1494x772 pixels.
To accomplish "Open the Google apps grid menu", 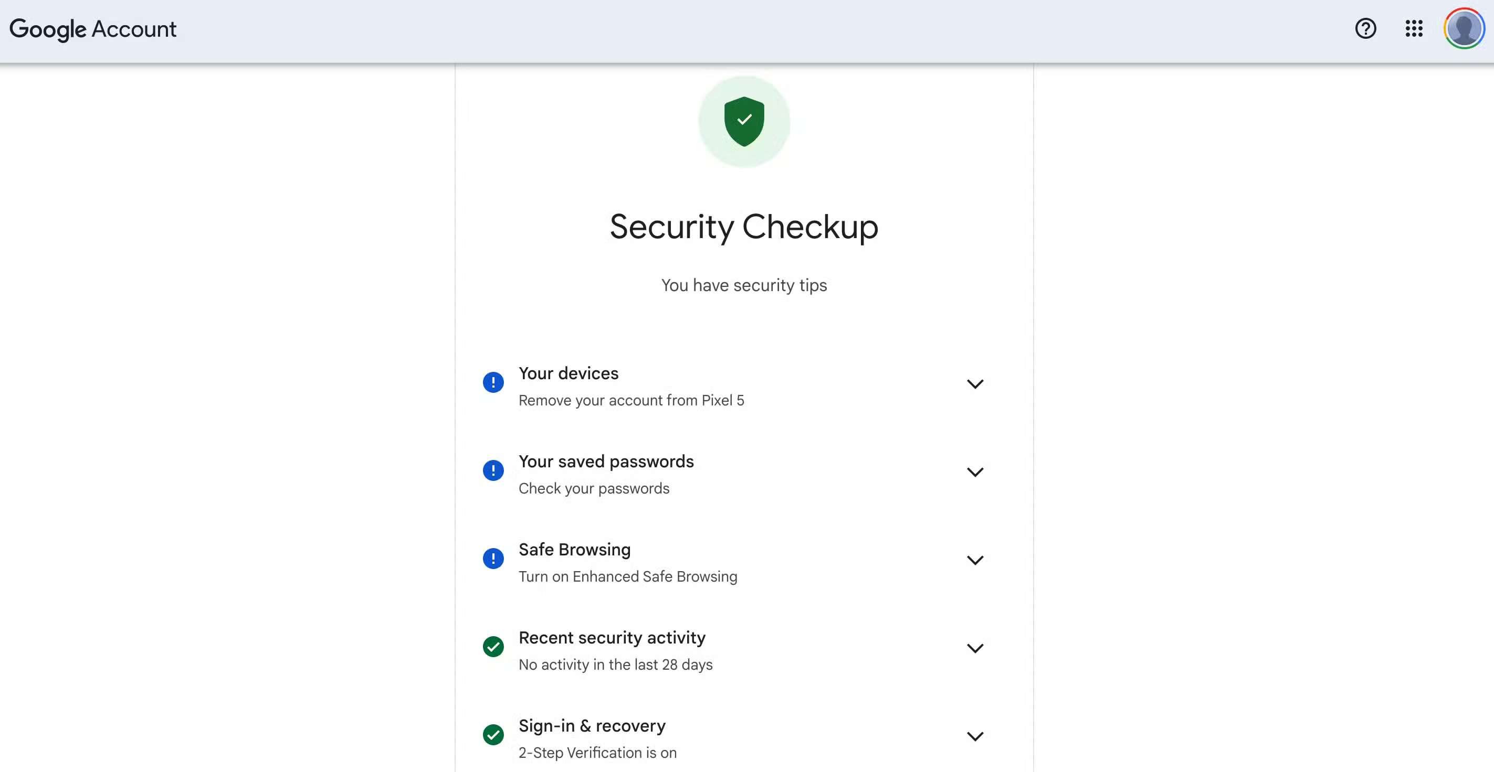I will coord(1414,28).
